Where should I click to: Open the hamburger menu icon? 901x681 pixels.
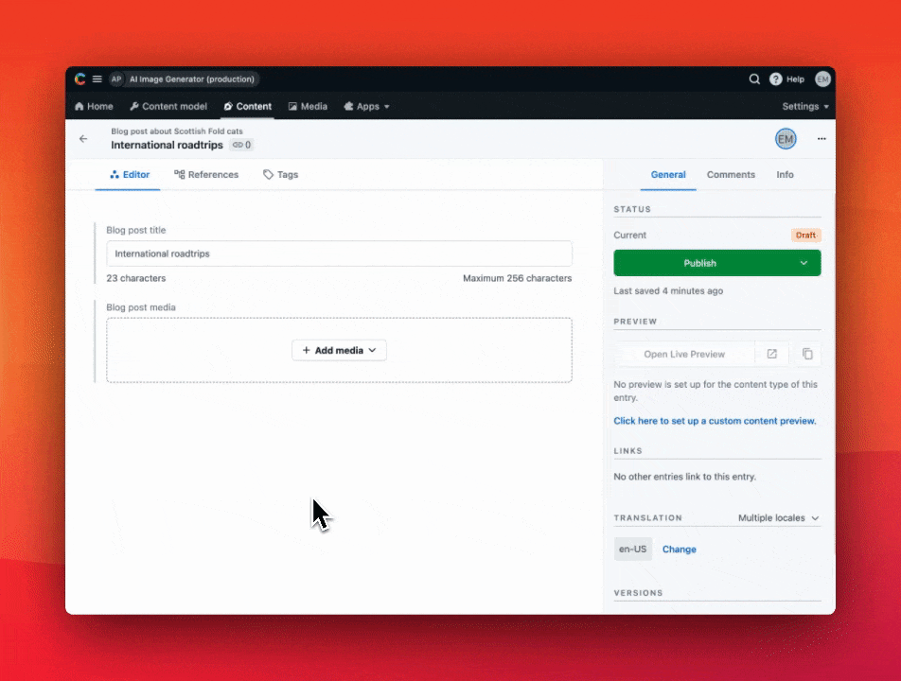click(x=97, y=79)
